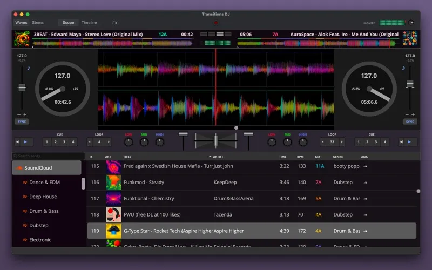This screenshot has width=432, height=270.
Task: Click the left channel volume fader
Action: 183,134
